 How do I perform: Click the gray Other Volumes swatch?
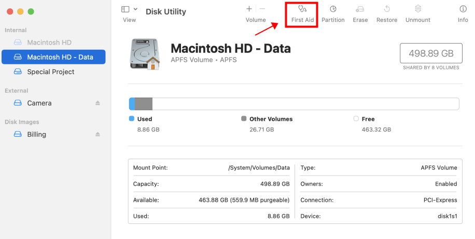pos(244,119)
